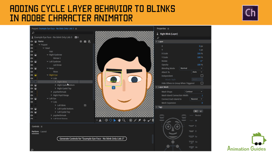This screenshot has width=272, height=153.
Task: Toggle visibility of Right Eyelid Top
Action: [32, 89]
